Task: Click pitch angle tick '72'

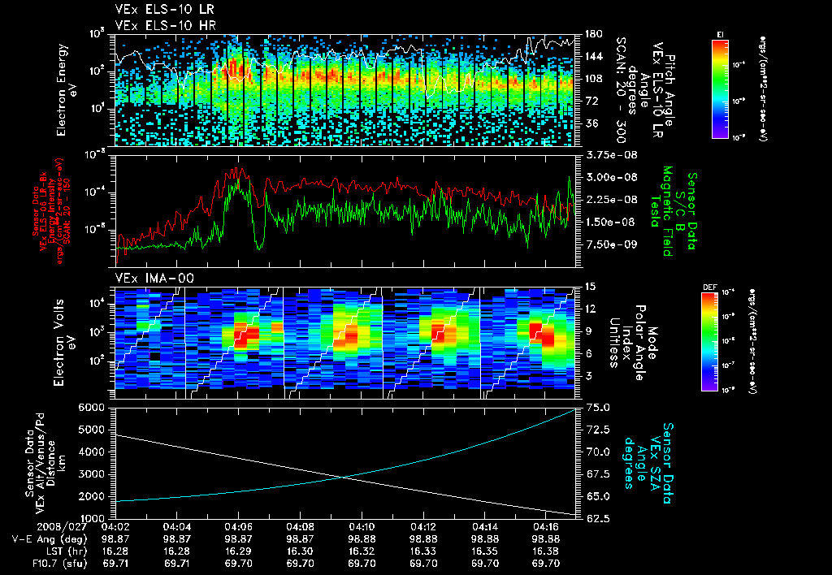Action: click(591, 101)
